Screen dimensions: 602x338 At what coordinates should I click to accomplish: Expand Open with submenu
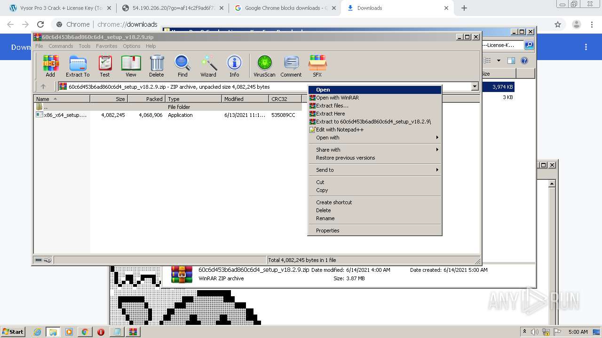pos(375,138)
